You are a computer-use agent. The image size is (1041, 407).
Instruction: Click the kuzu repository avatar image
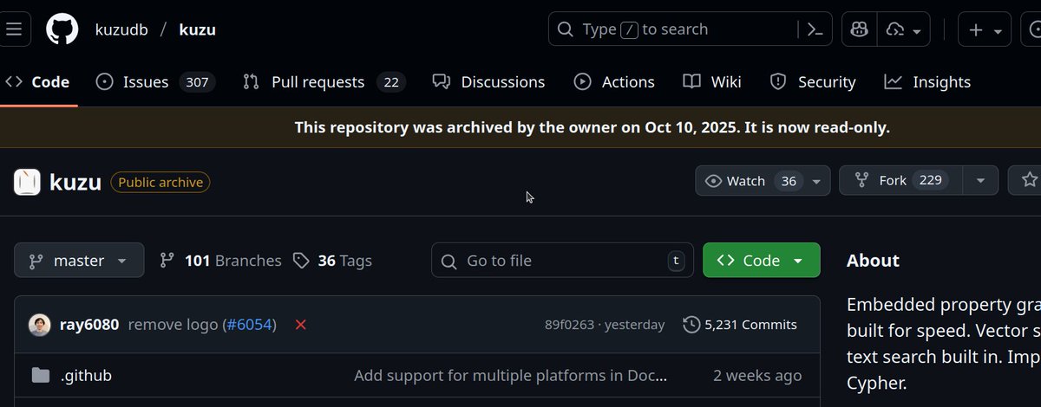pyautogui.click(x=28, y=182)
